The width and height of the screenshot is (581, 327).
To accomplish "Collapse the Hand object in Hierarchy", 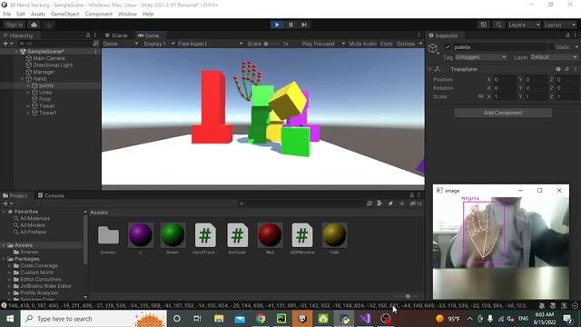I will tap(22, 79).
